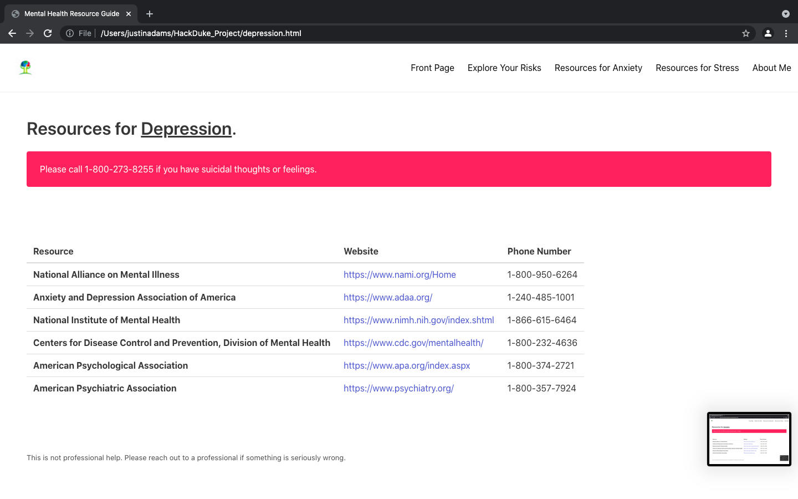The image size is (798, 499).
Task: Select the Mental Health Resource Guide tab
Action: [x=71, y=14]
